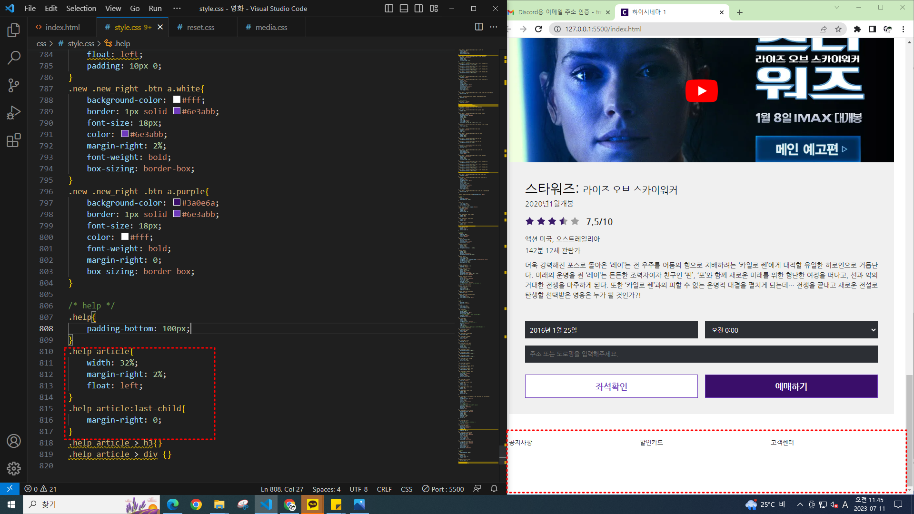Open the CSS language mode selector
Image resolution: width=914 pixels, height=514 pixels.
coord(407,489)
